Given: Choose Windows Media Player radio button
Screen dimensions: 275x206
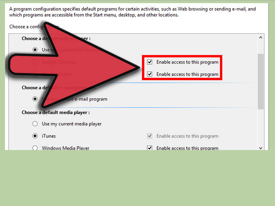Looking at the screenshot, I should (x=35, y=148).
